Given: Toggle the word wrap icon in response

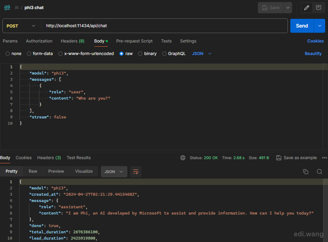Looking at the screenshot, I should coord(135,172).
